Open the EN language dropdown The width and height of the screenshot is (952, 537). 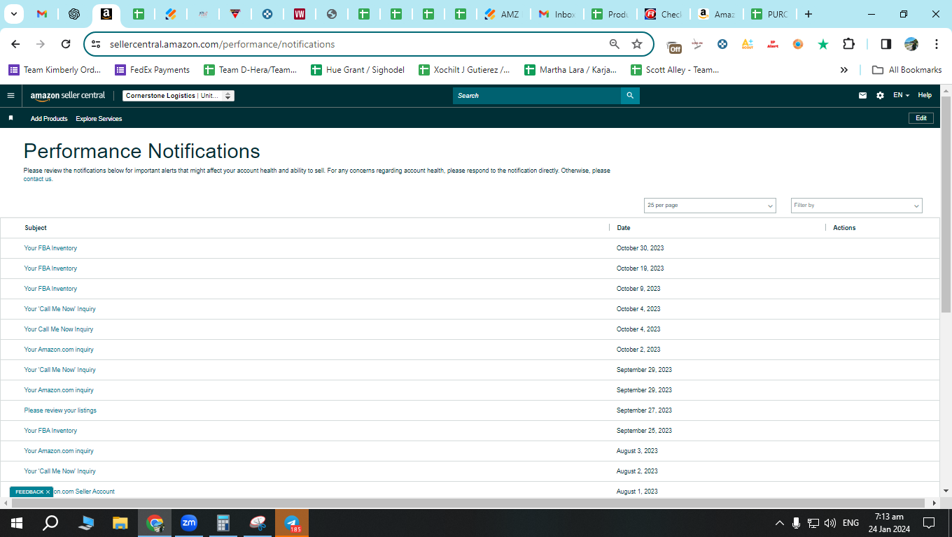pos(901,96)
